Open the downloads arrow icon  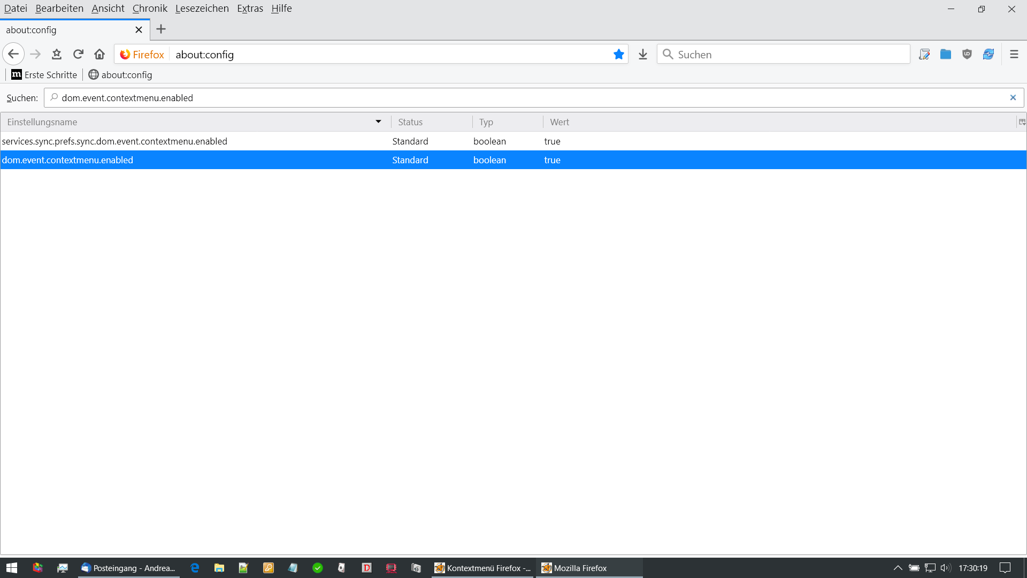(x=643, y=54)
